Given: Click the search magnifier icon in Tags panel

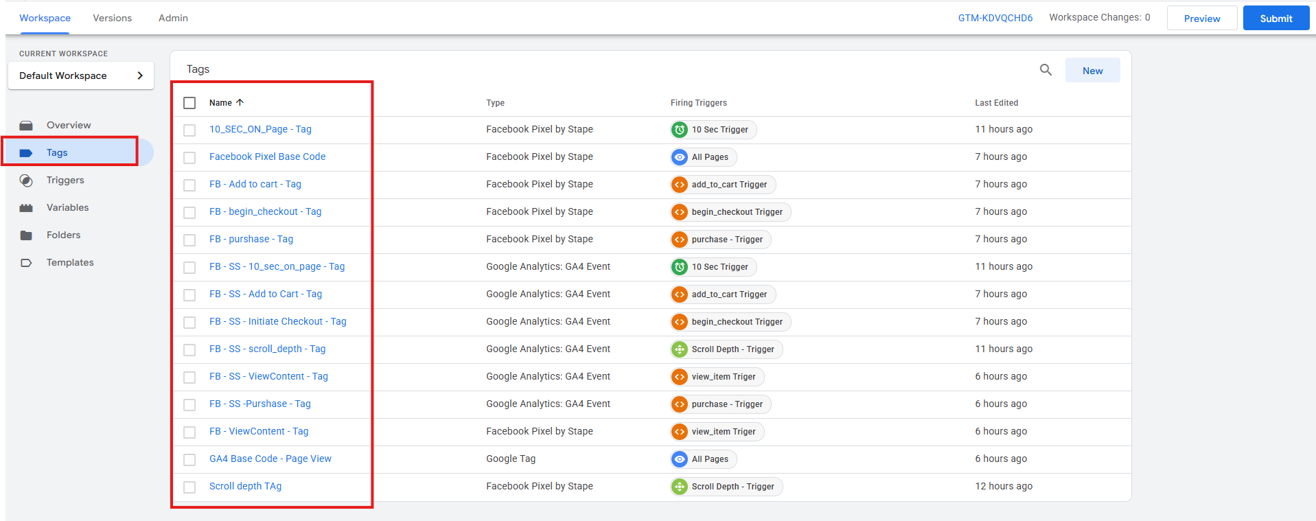Looking at the screenshot, I should (1046, 70).
